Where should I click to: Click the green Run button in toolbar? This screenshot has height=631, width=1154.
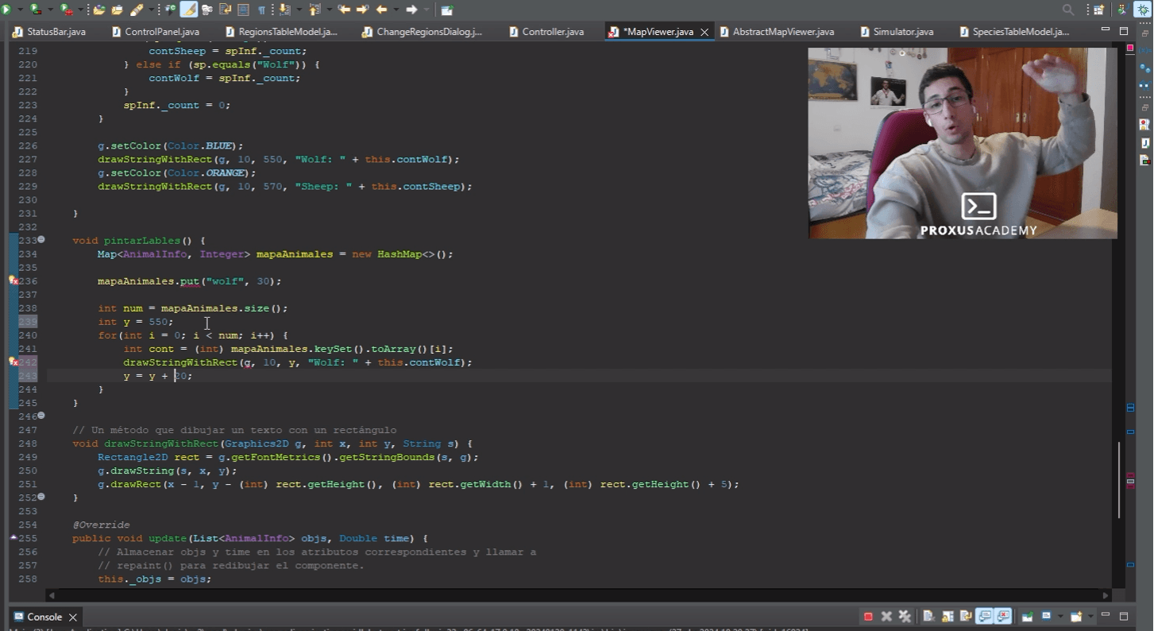point(6,10)
